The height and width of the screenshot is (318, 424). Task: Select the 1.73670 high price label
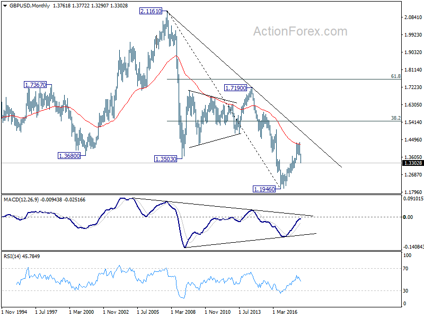tap(35, 85)
